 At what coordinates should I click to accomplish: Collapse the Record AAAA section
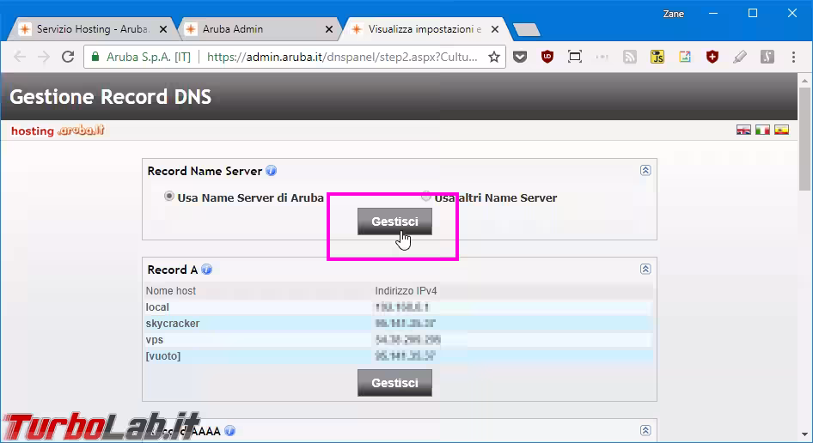645,430
